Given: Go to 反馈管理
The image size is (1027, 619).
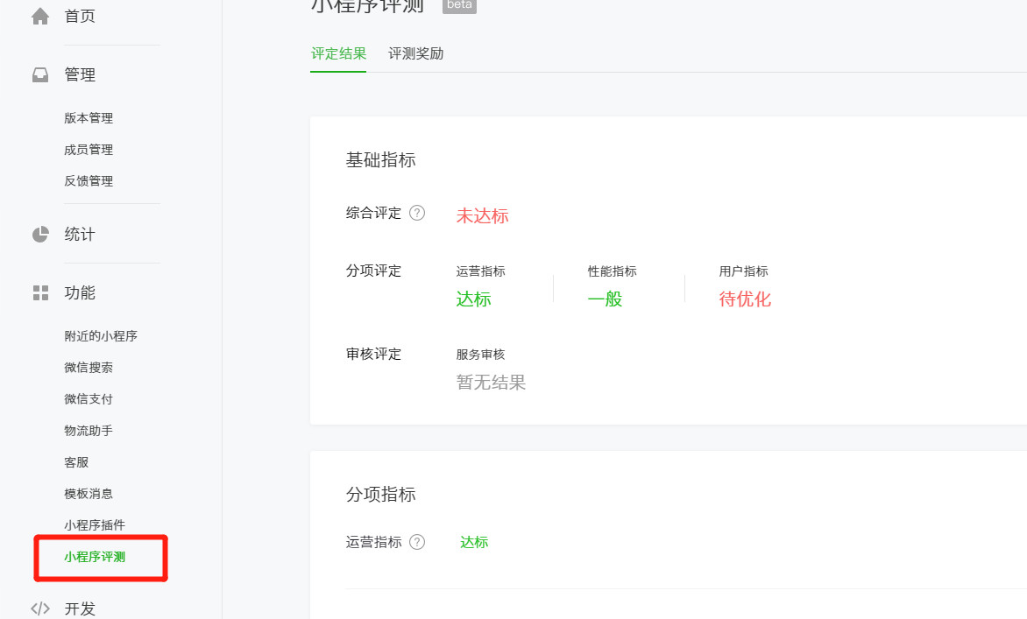Looking at the screenshot, I should coord(89,180).
